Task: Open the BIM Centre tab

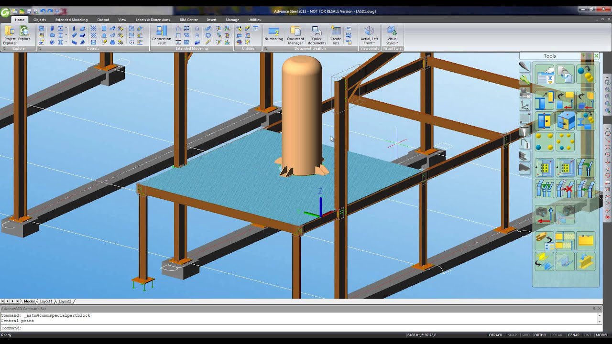Action: tap(188, 20)
